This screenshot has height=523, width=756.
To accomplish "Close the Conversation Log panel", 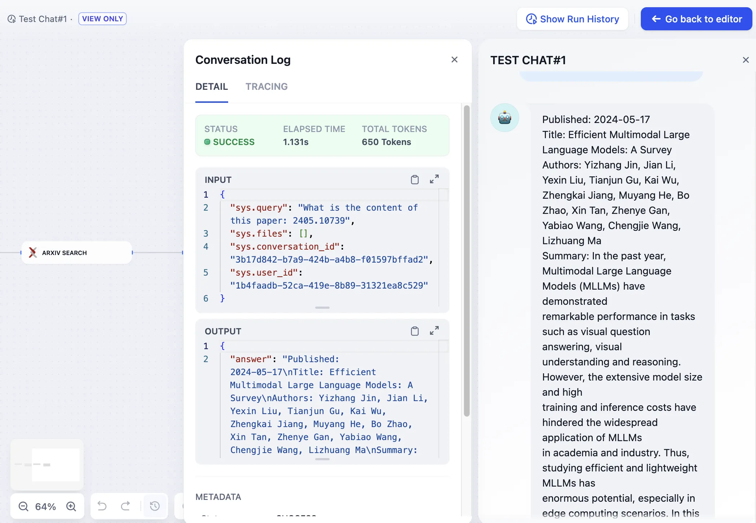I will coord(454,60).
